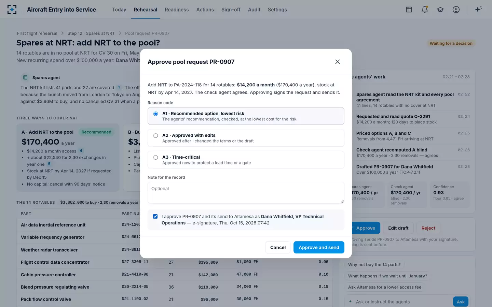Select suggestion about waiting until January
The width and height of the screenshot is (492, 307).
388,276
